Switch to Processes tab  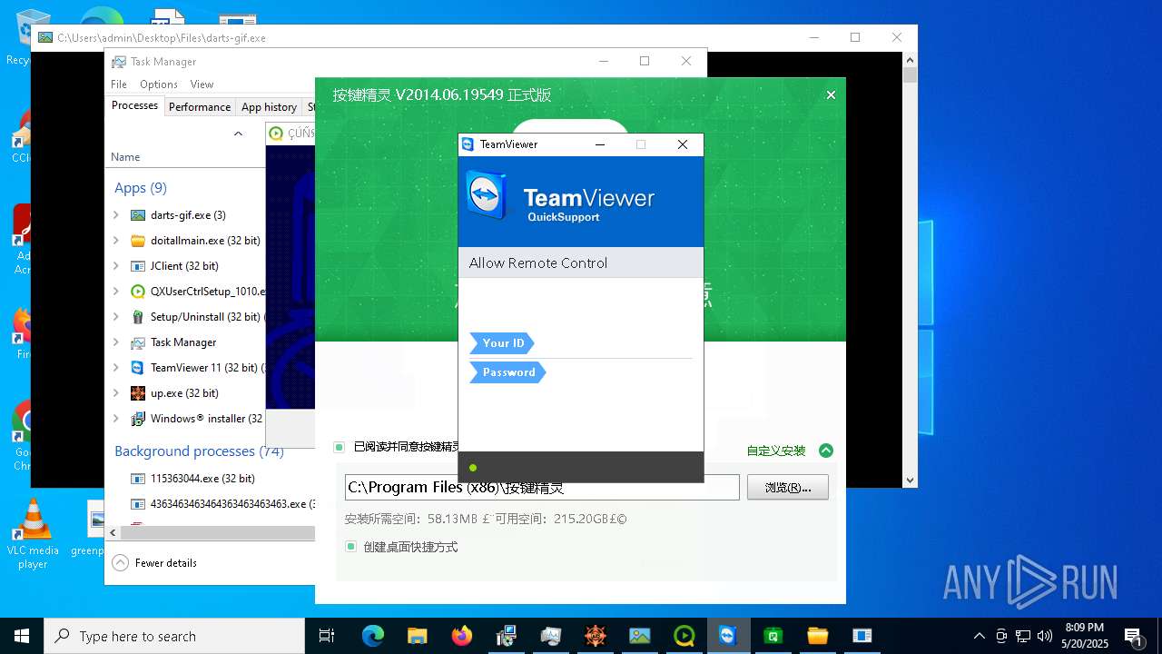tap(134, 106)
